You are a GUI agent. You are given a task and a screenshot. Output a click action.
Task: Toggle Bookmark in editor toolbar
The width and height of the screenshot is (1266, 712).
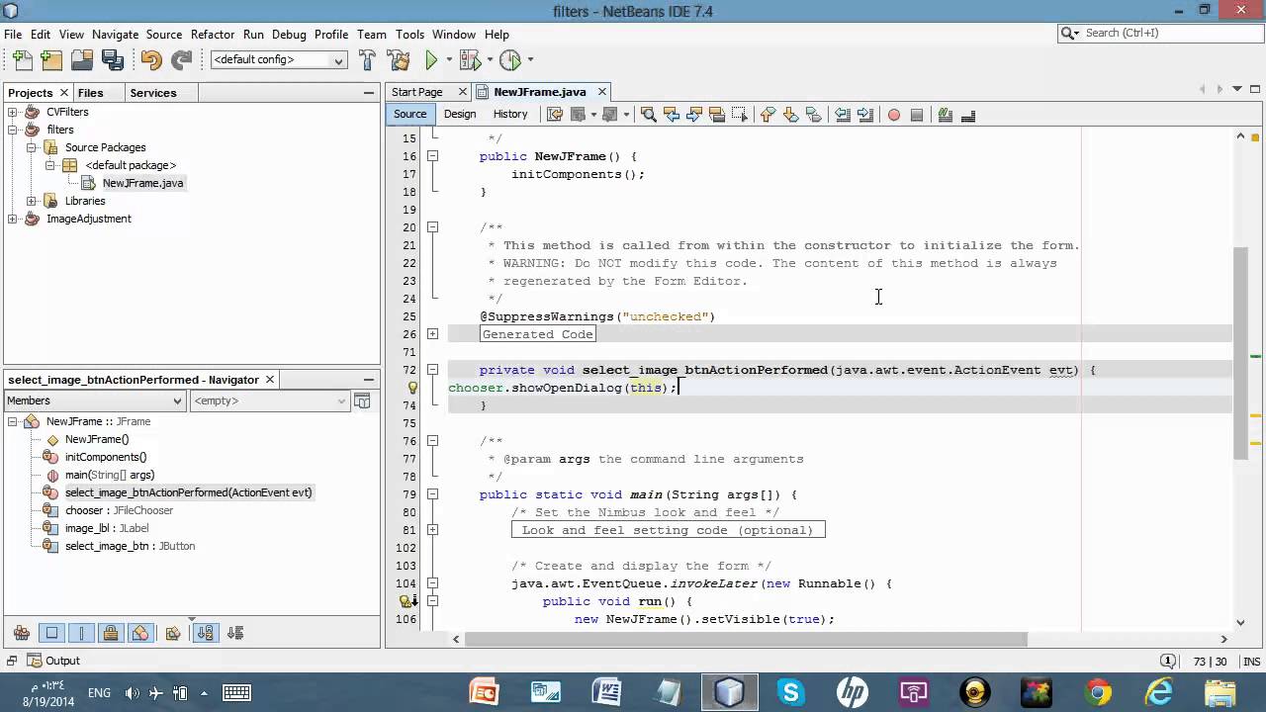[813, 115]
